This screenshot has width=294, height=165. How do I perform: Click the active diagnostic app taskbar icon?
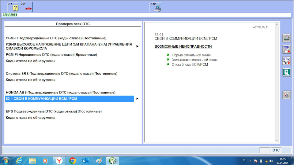tap(112, 161)
